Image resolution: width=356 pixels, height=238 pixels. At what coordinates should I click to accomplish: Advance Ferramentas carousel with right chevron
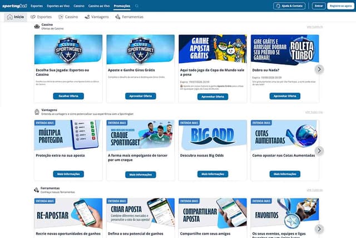(x=319, y=229)
